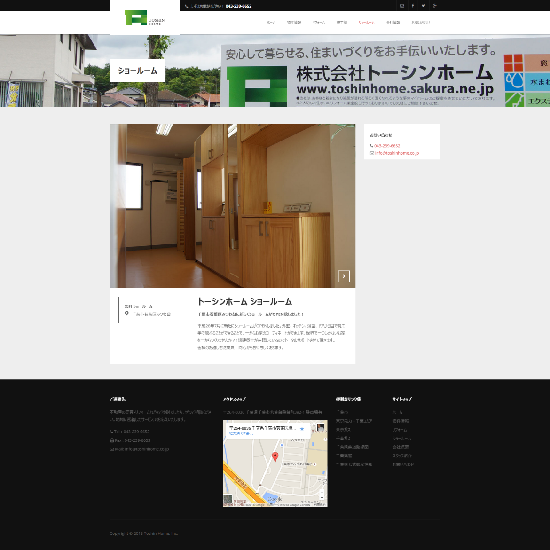Open the 東京電力 - 千葉エリア footer link
This screenshot has height=550, width=550.
354,421
